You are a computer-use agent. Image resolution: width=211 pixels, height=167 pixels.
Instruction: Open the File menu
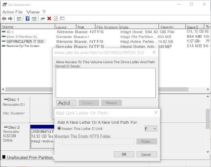click(x=19, y=12)
